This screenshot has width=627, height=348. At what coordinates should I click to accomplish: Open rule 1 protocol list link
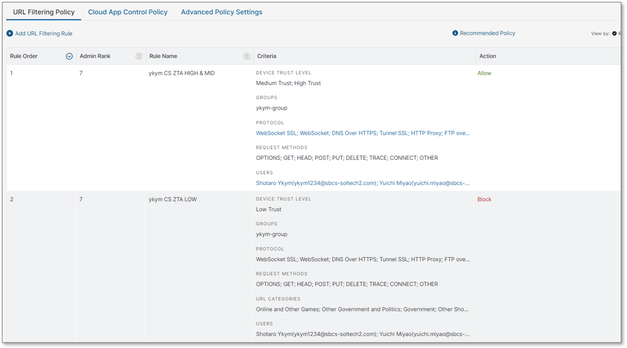coord(363,133)
